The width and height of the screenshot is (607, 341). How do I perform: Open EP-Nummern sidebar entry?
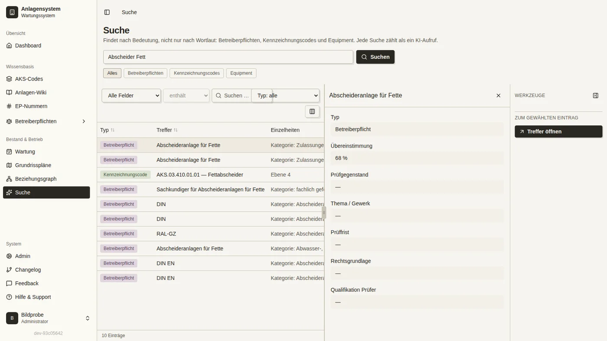tap(46, 106)
